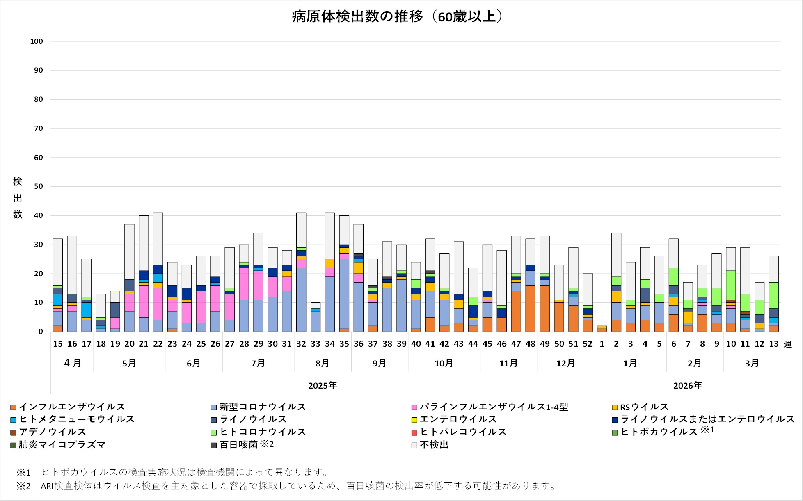This screenshot has width=803, height=501.
Task: Click the orange インフルエンザウイルス legend swatch
Action: point(13,407)
